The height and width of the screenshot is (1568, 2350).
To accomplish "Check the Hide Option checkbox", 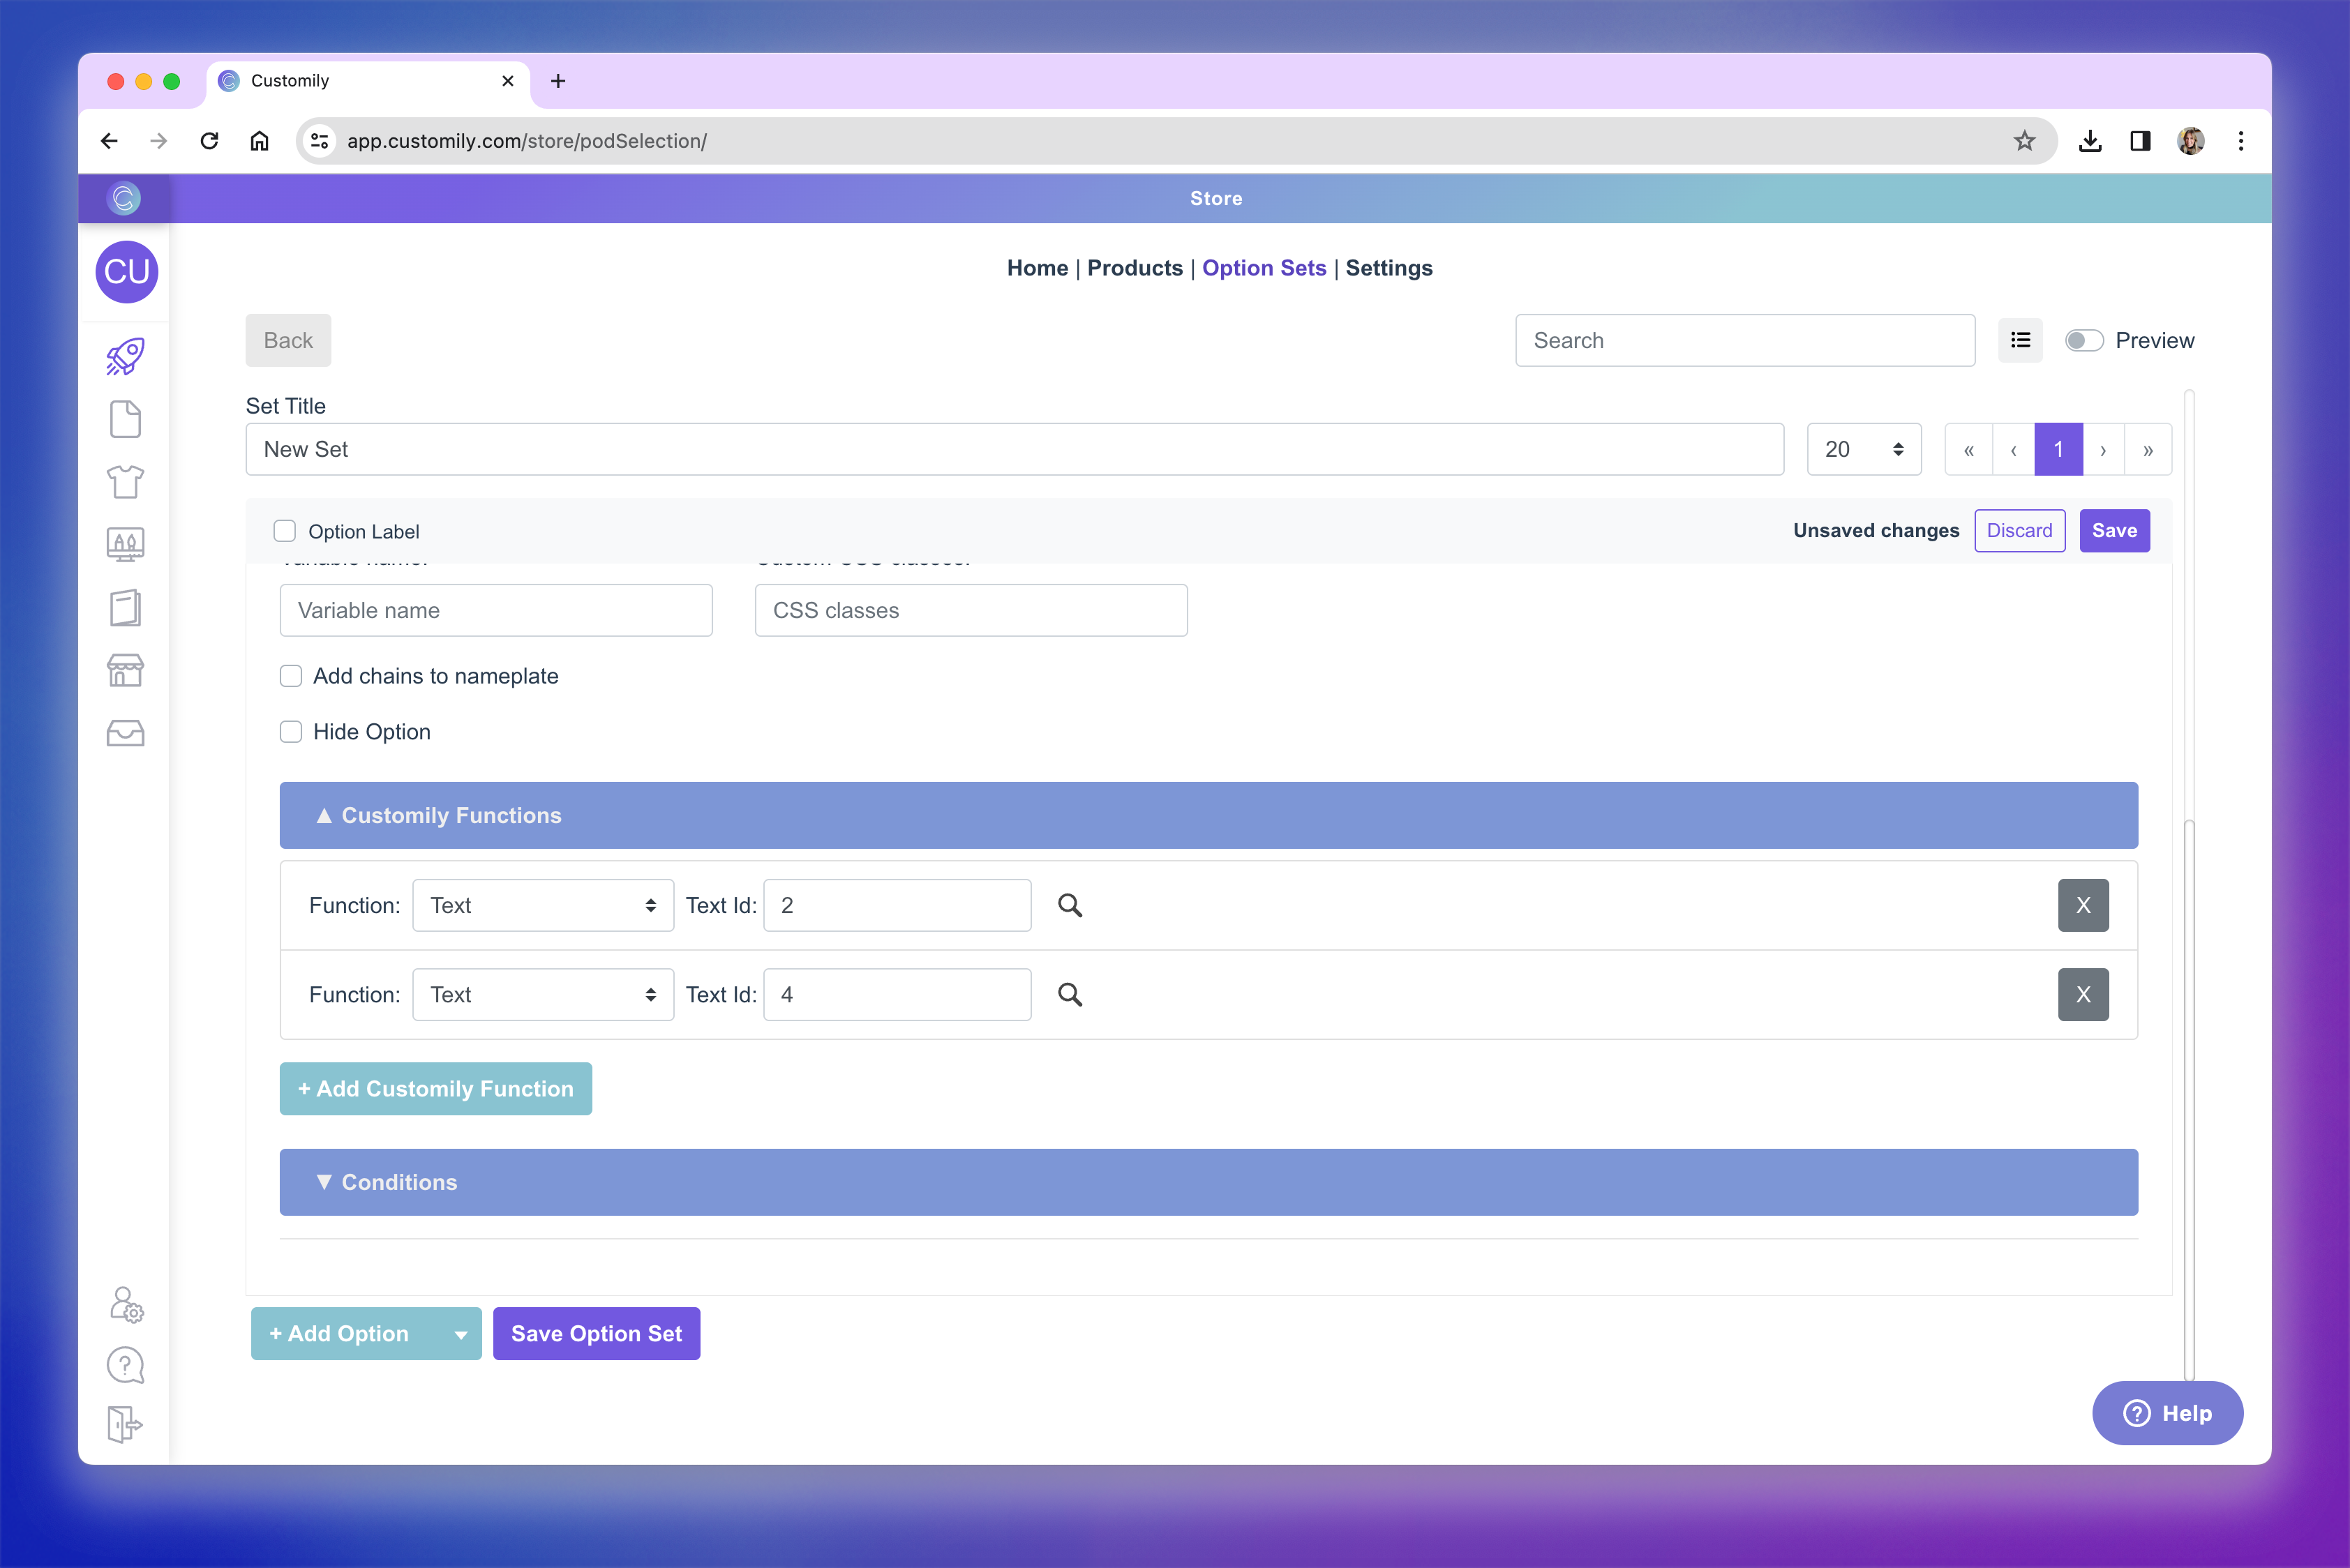I will click(x=291, y=732).
